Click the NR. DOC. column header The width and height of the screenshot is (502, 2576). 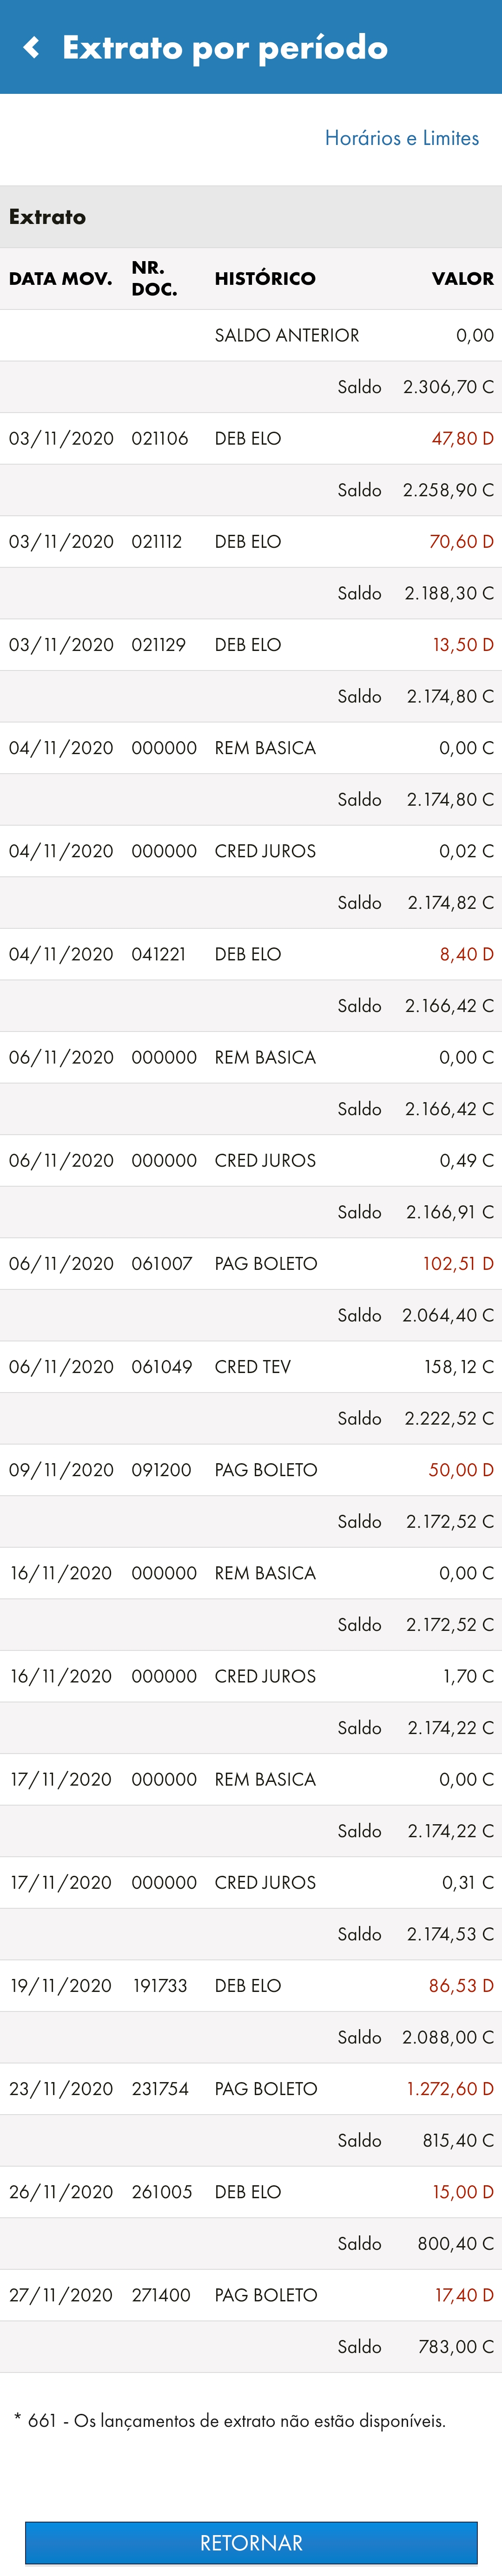pos(154,278)
